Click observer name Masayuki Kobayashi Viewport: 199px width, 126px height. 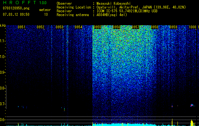[114, 3]
